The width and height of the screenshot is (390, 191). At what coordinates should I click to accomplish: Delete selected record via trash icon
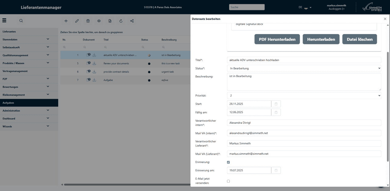(88, 21)
